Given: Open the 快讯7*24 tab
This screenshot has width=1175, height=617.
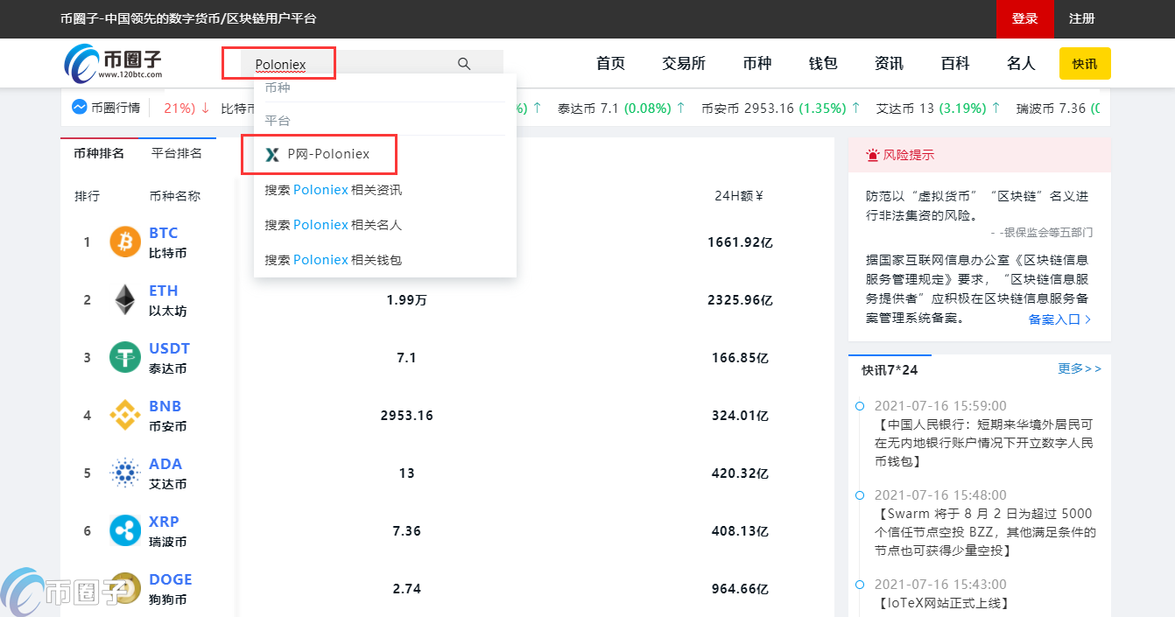Looking at the screenshot, I should [890, 370].
